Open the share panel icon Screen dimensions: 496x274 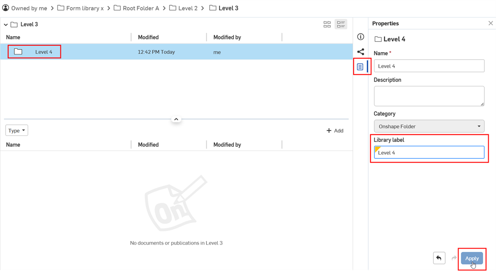pos(360,52)
